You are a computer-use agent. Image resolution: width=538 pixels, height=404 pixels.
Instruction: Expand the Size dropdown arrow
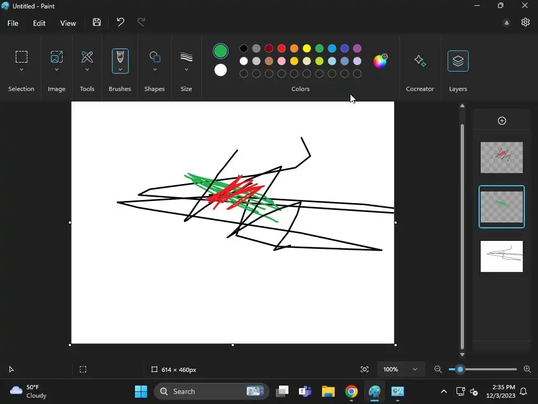[x=187, y=69]
